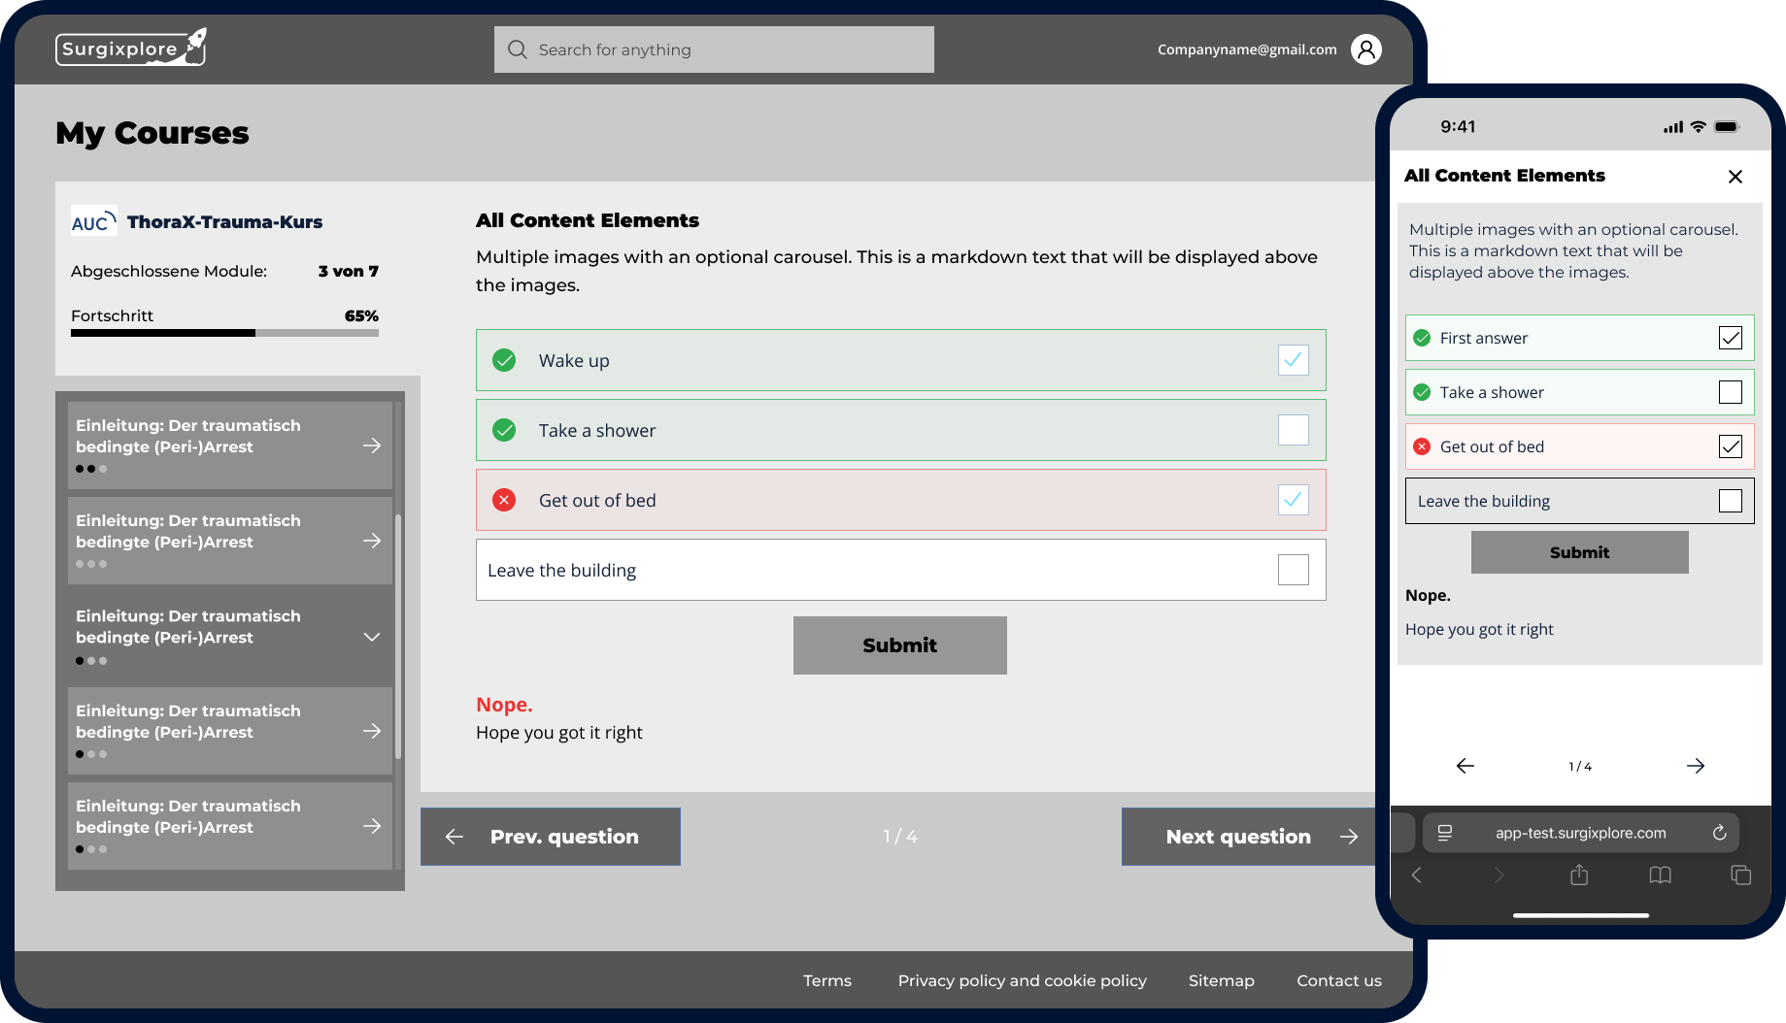Collapse third Einleitung module via chevron
Image resolution: width=1786 pixels, height=1023 pixels.
372,637
